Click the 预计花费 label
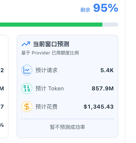Screen dimensions: 136x143 pos(46,107)
